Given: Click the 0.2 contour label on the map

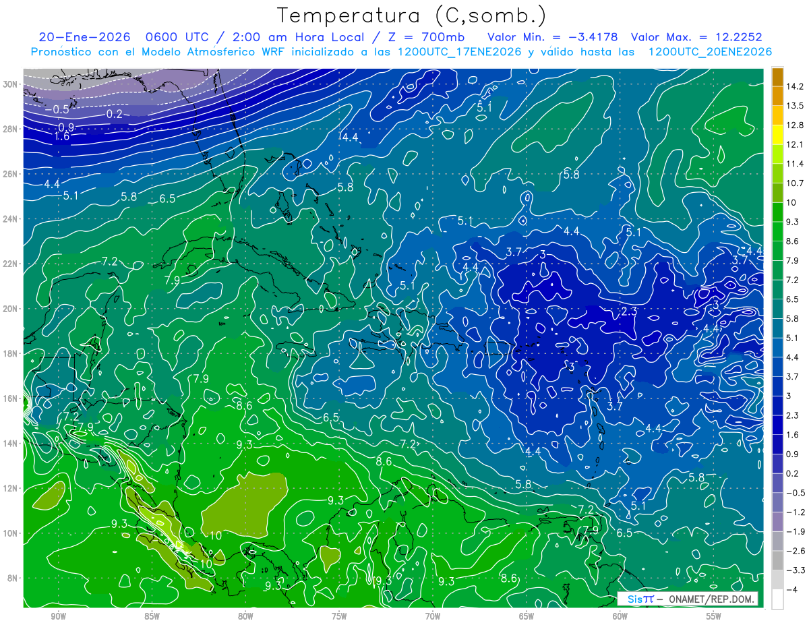Looking at the screenshot, I should [x=115, y=114].
